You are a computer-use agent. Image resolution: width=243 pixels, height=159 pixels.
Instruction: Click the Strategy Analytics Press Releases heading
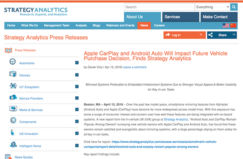(x=46, y=38)
